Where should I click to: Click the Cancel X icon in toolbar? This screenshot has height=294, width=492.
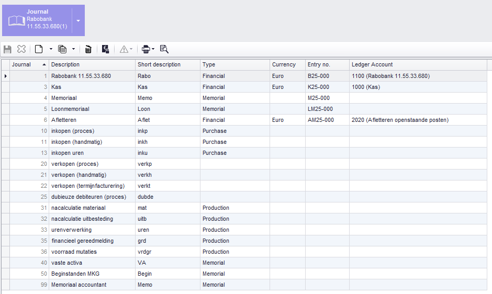[x=21, y=49]
